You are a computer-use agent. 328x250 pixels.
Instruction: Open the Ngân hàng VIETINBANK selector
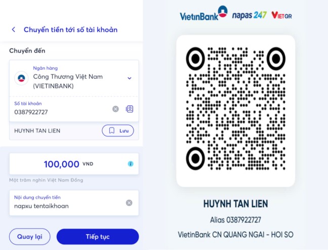[74, 78]
